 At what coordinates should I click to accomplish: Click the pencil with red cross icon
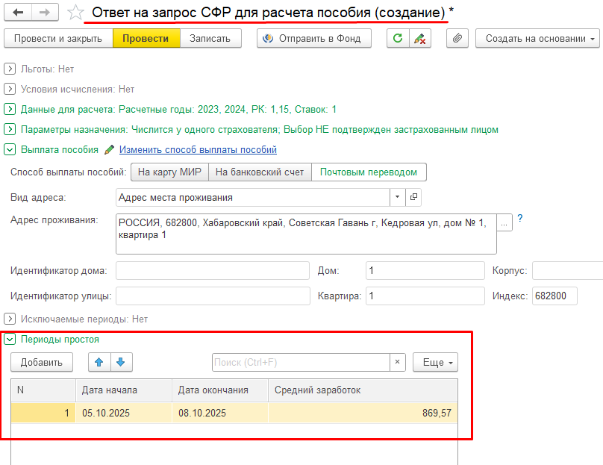point(420,39)
